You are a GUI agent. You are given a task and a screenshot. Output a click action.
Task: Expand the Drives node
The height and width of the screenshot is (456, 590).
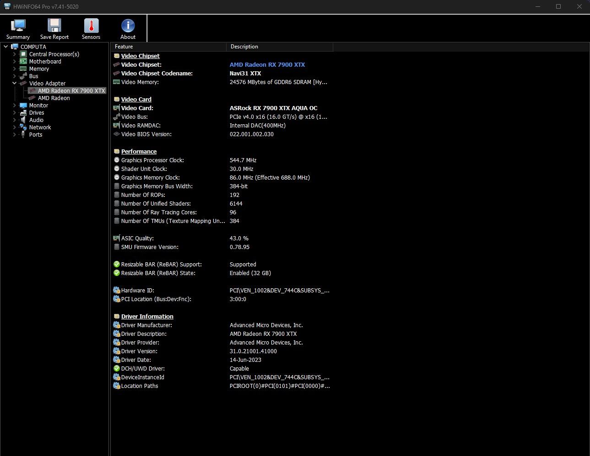14,112
